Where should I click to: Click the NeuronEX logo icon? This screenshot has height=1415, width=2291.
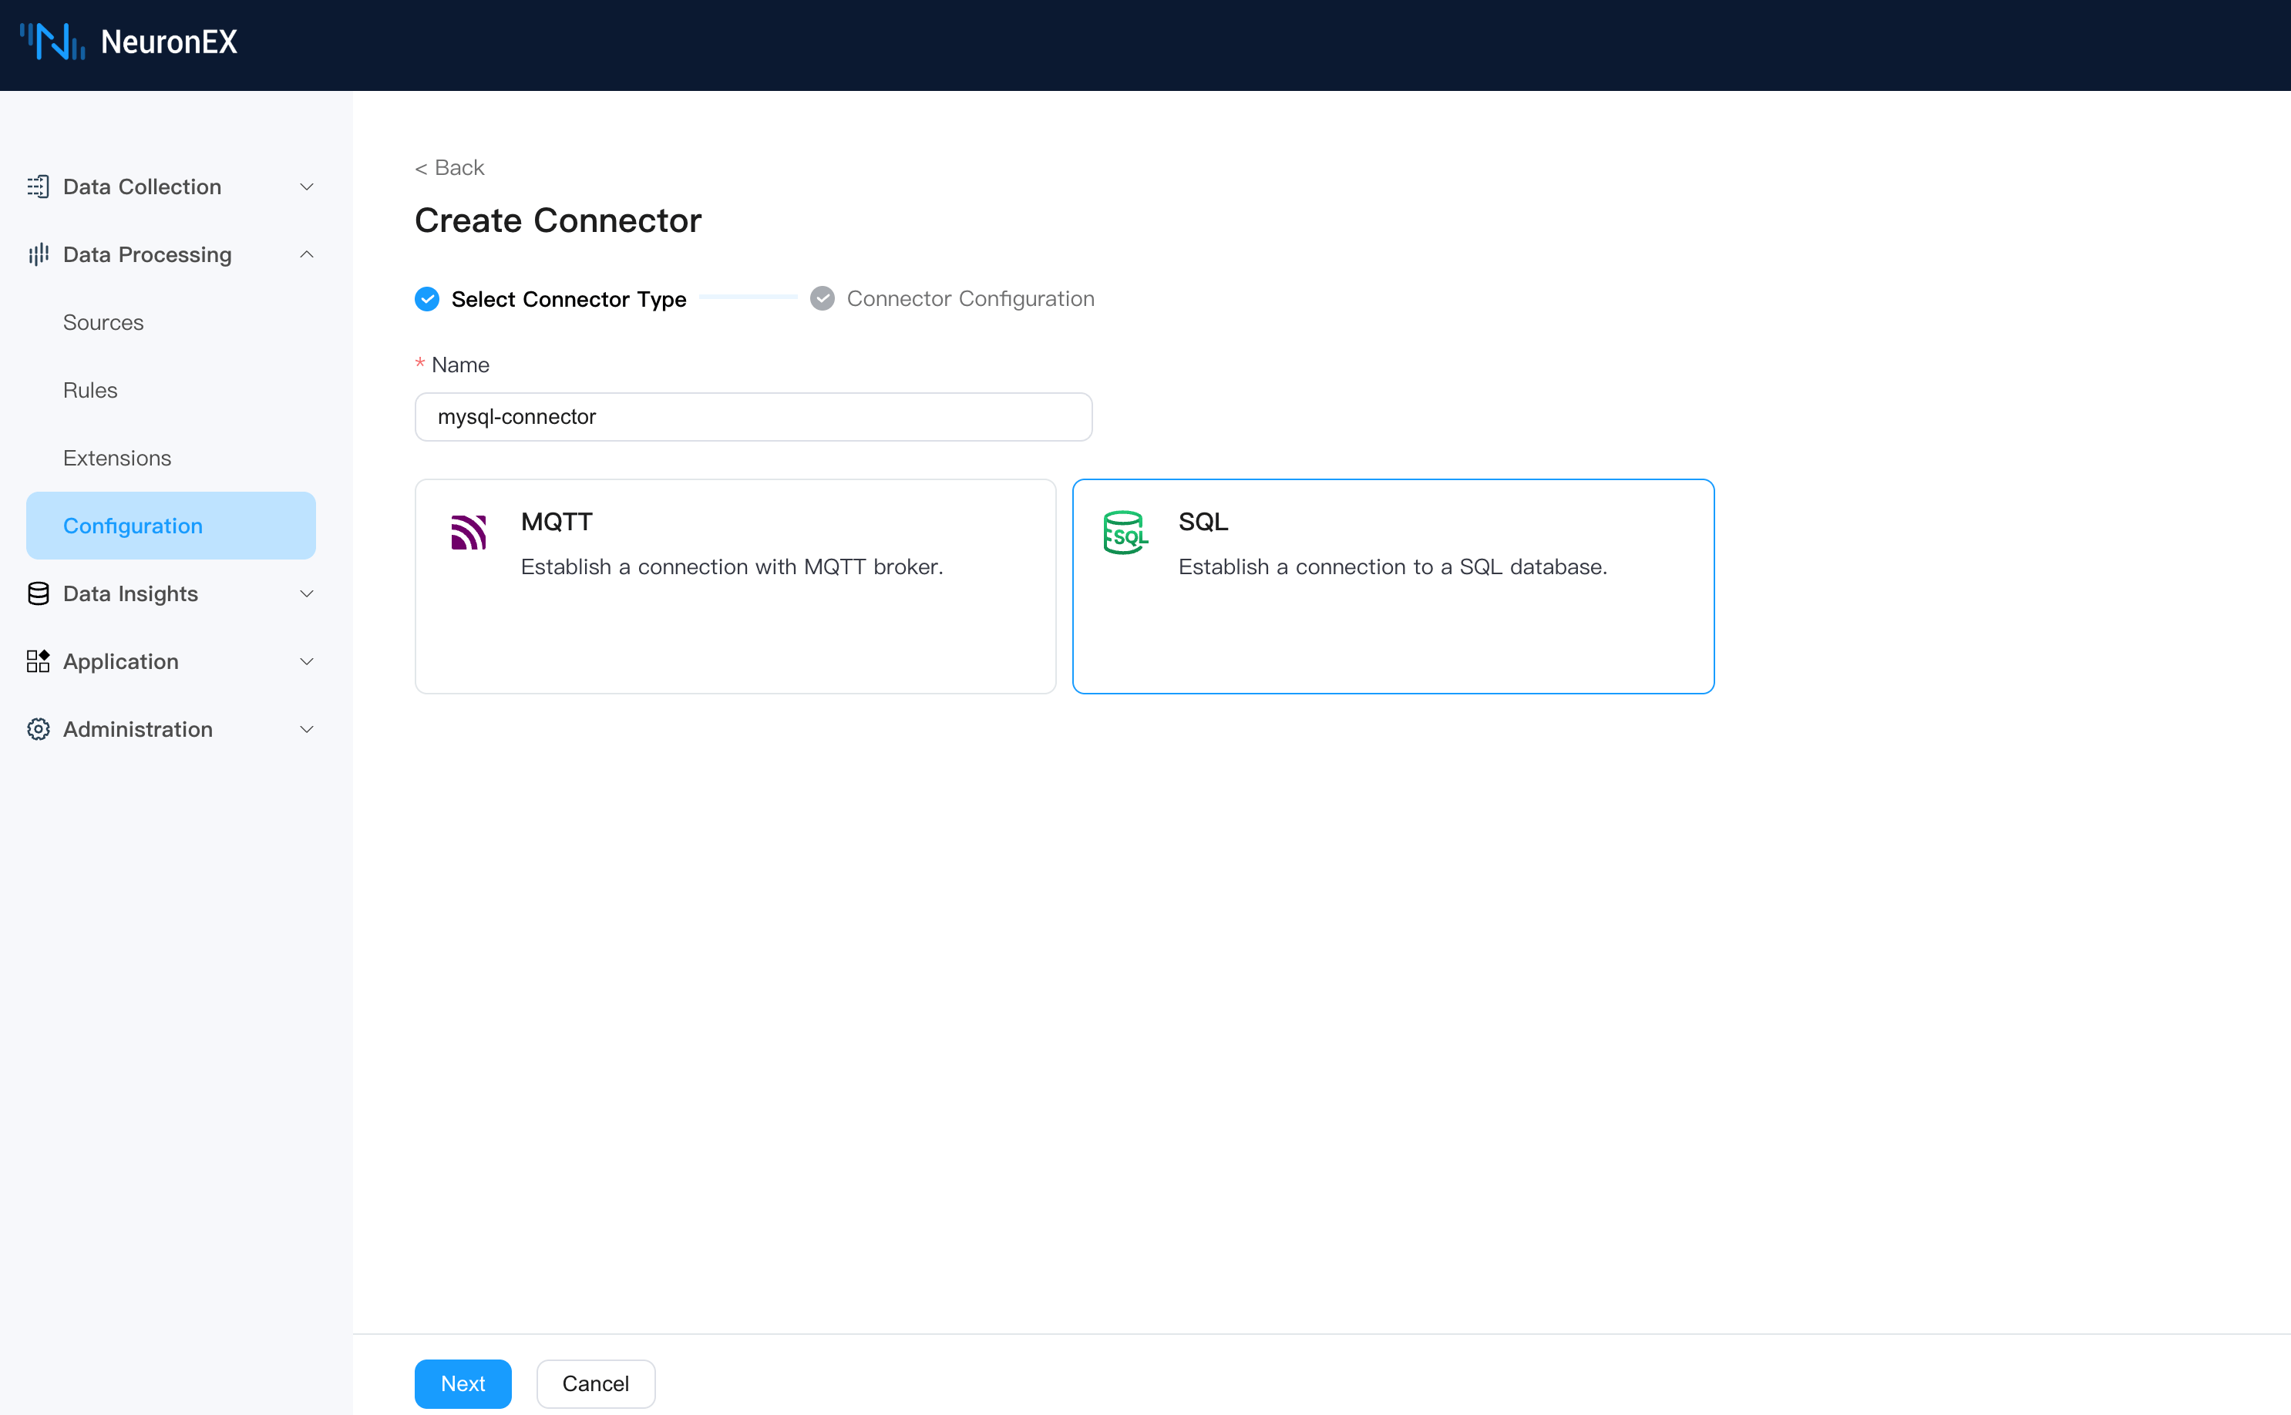pyautogui.click(x=52, y=41)
